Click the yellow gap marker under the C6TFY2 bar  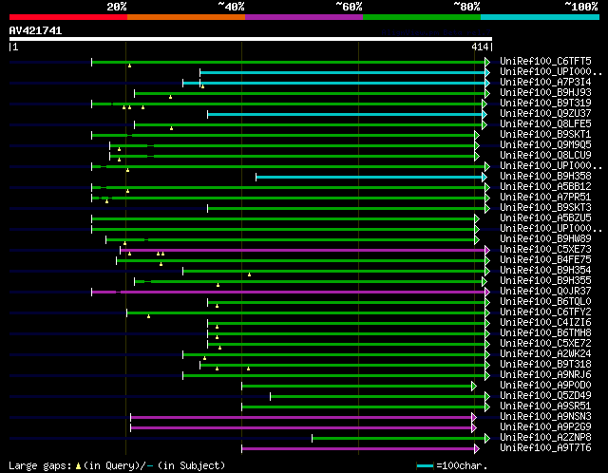click(x=148, y=316)
